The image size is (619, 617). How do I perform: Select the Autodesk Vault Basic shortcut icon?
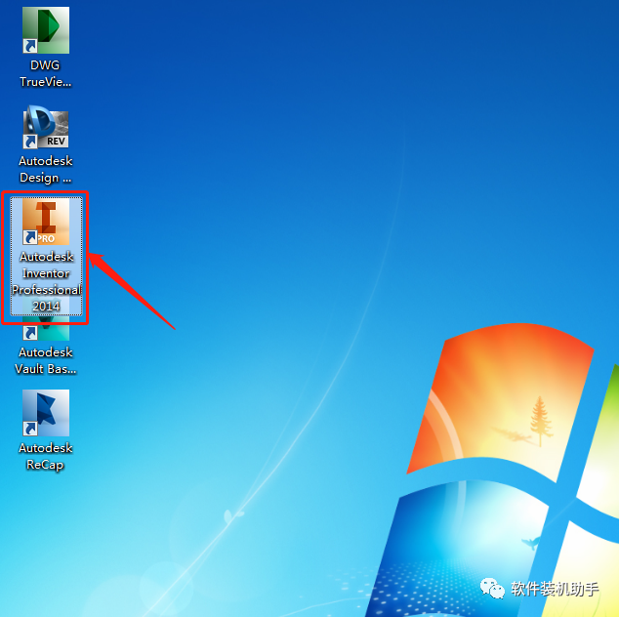(46, 328)
